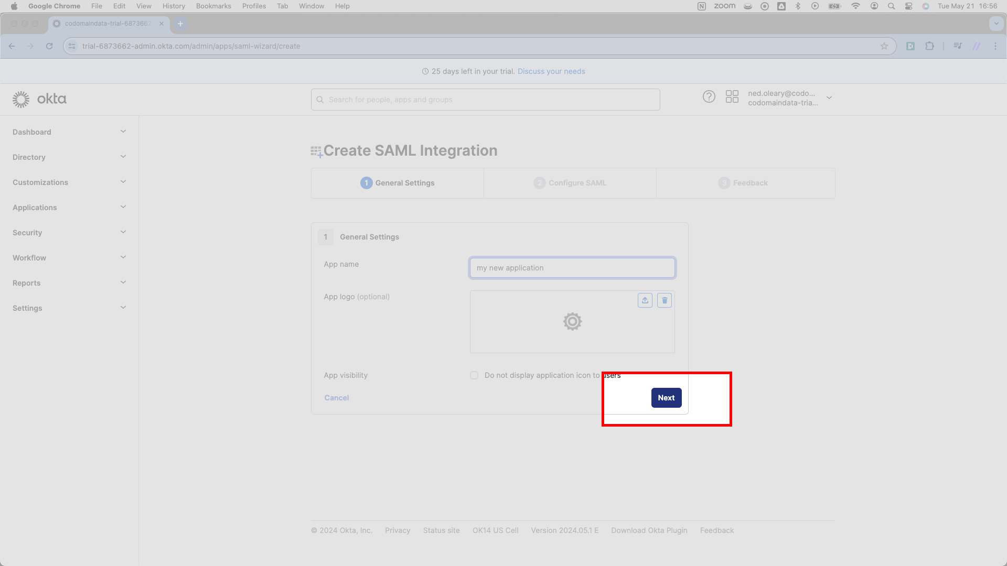Viewport: 1007px width, 566px height.
Task: Click the upload logo icon
Action: click(x=645, y=300)
